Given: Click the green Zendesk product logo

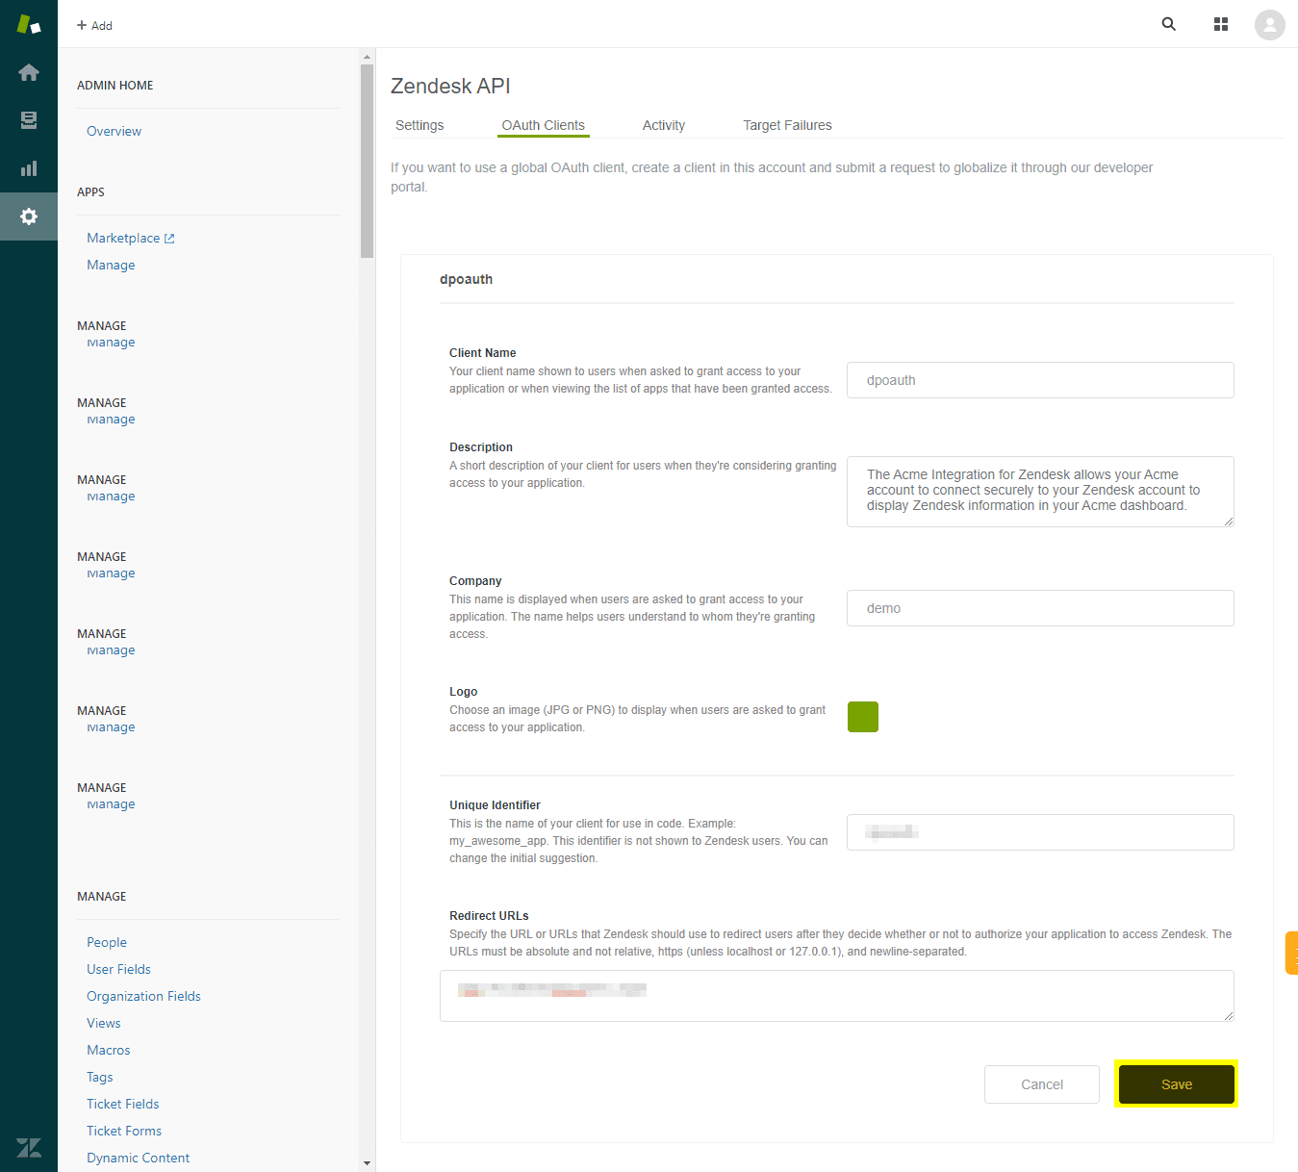Looking at the screenshot, I should click(x=29, y=24).
